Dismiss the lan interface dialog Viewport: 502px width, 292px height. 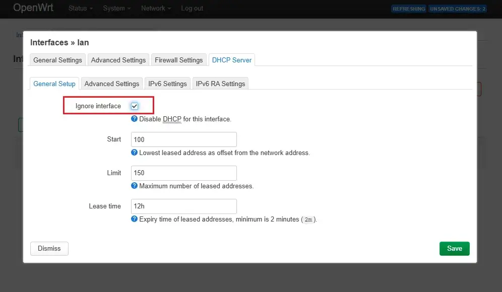[x=49, y=248]
